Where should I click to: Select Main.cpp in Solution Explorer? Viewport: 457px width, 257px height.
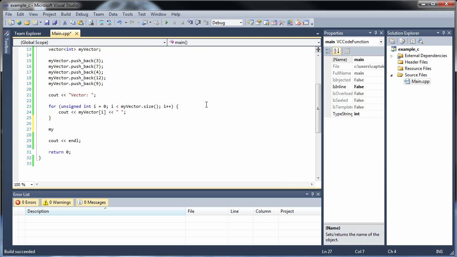click(x=420, y=81)
